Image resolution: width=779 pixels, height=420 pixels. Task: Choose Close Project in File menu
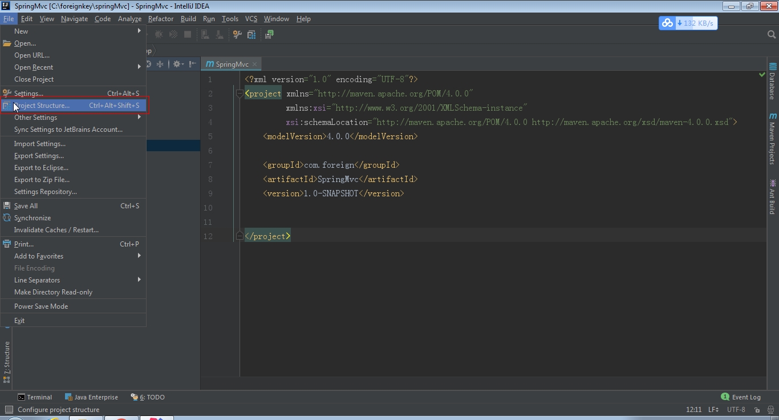click(x=73, y=79)
